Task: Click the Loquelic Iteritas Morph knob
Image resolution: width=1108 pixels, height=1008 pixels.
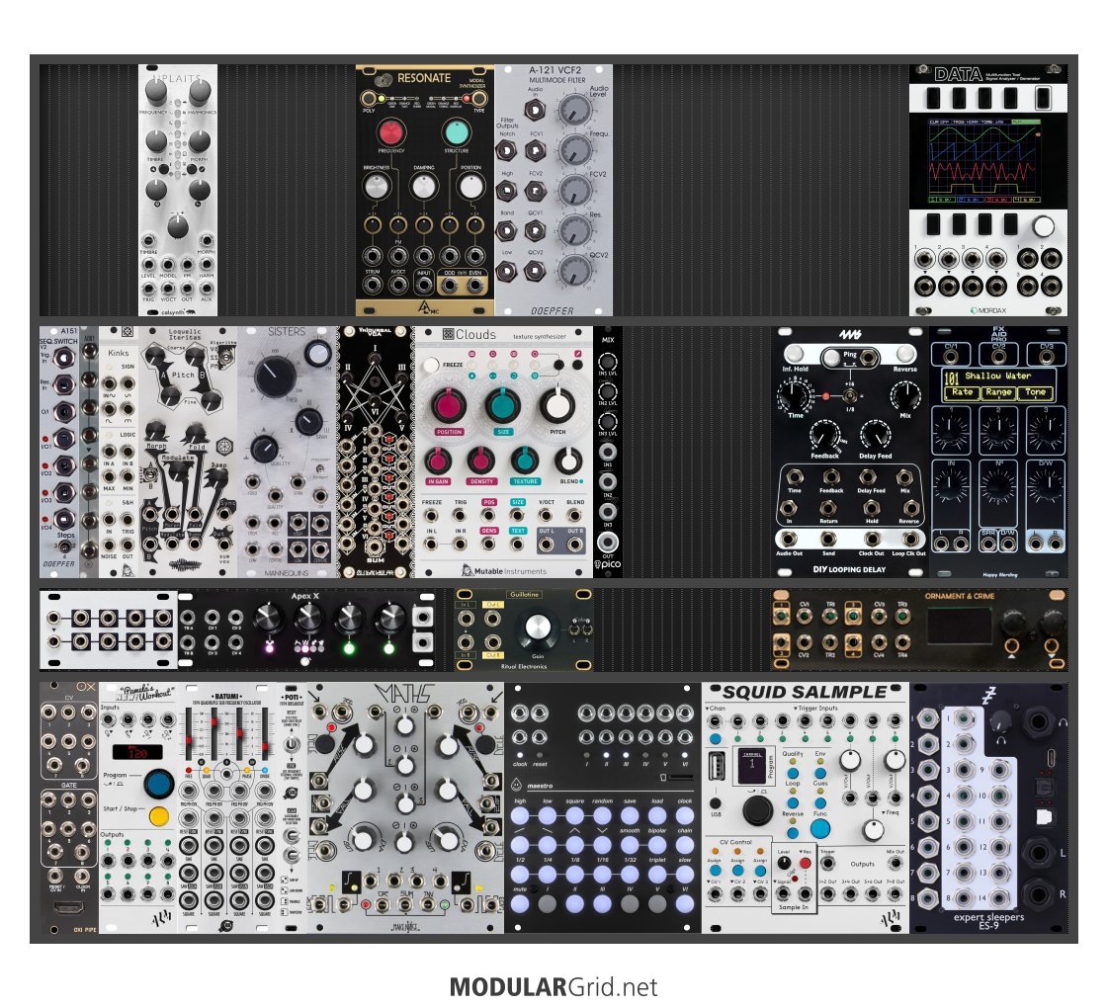Action: [x=155, y=430]
